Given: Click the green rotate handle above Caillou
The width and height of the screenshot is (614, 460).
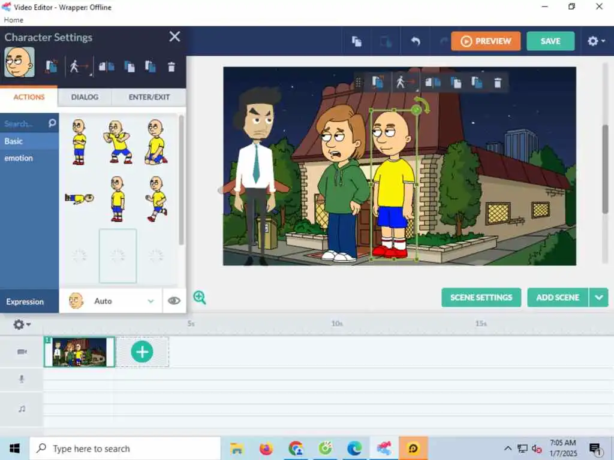Looking at the screenshot, I should [x=417, y=110].
